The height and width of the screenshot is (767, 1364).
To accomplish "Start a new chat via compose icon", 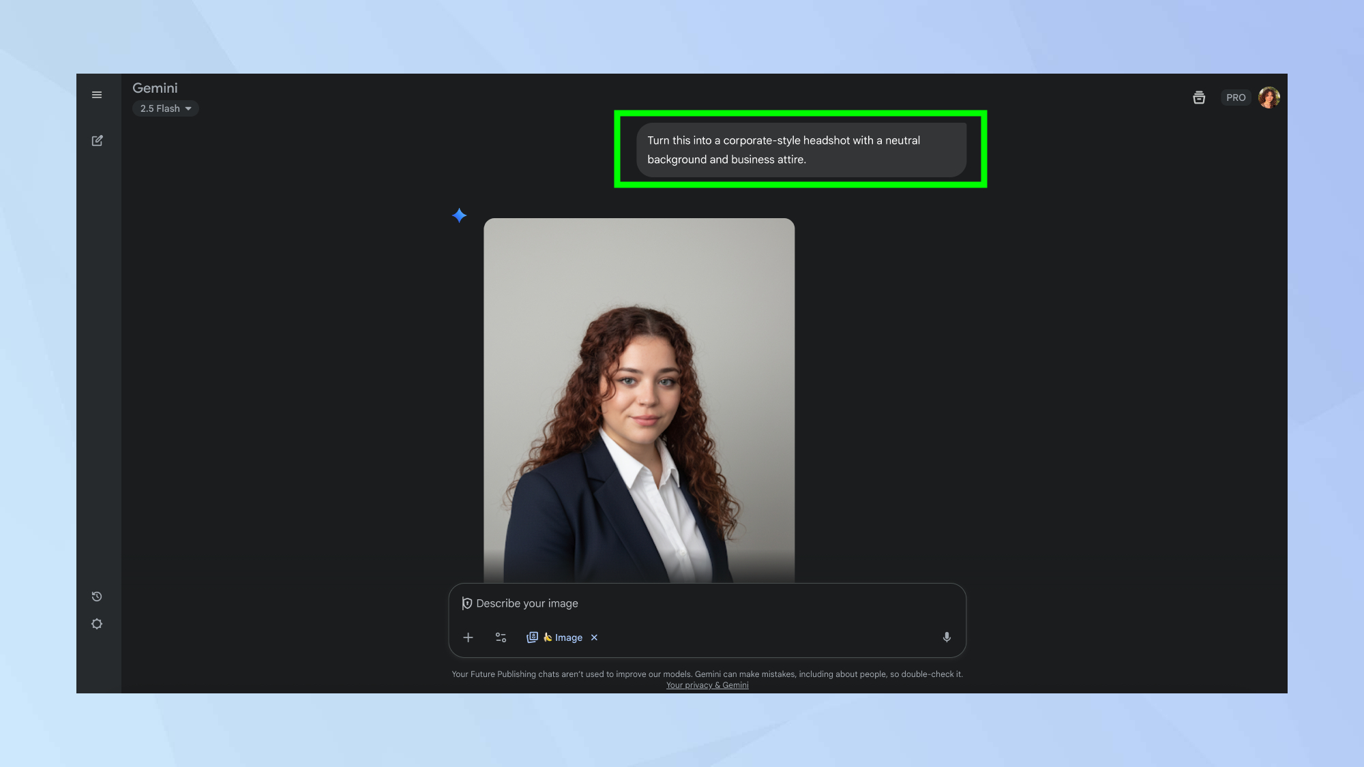I will [x=97, y=140].
